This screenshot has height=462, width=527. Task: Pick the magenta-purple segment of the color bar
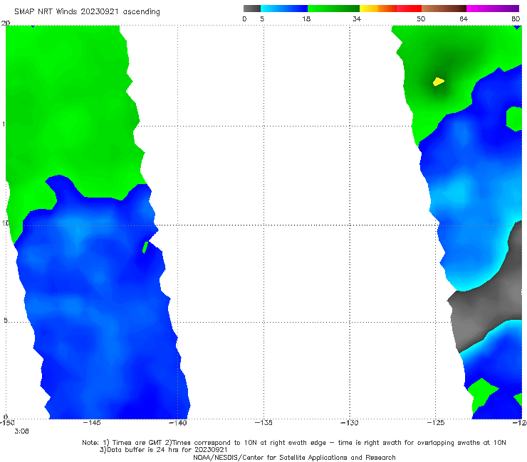(493, 9)
